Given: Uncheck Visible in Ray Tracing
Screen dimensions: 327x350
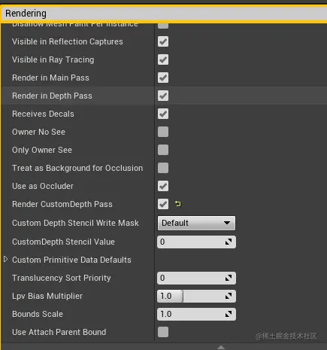Looking at the screenshot, I should point(163,59).
